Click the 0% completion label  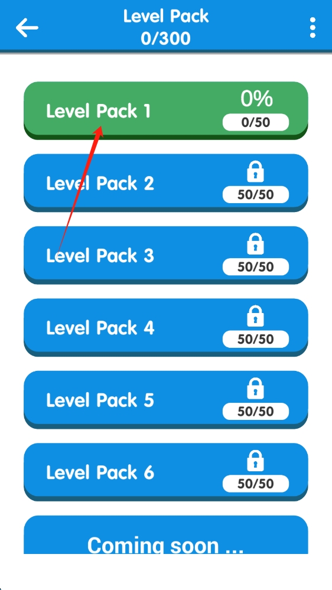click(x=257, y=99)
